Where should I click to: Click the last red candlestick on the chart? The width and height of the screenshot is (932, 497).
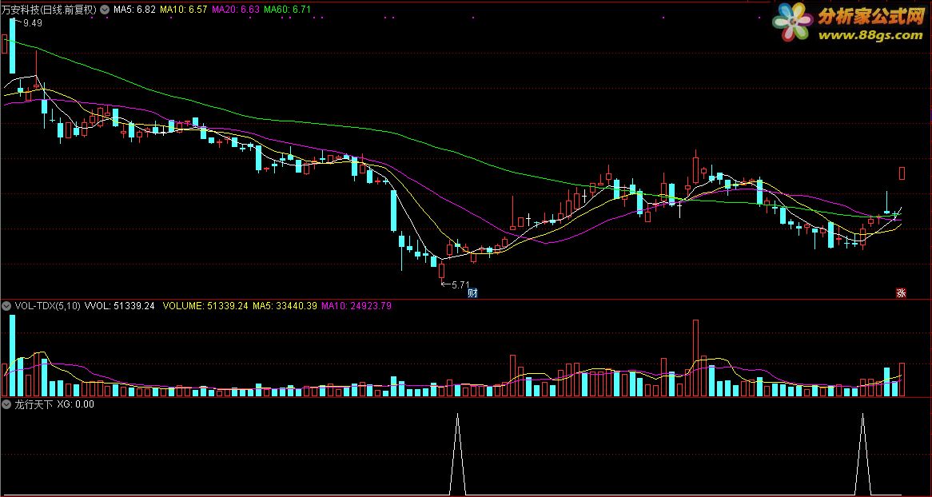pyautogui.click(x=902, y=173)
